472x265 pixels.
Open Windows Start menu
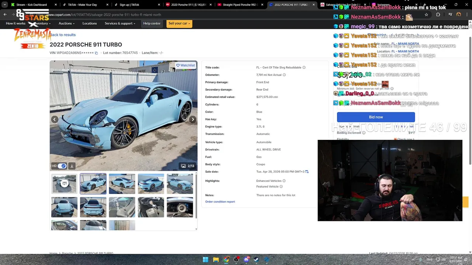click(x=205, y=259)
